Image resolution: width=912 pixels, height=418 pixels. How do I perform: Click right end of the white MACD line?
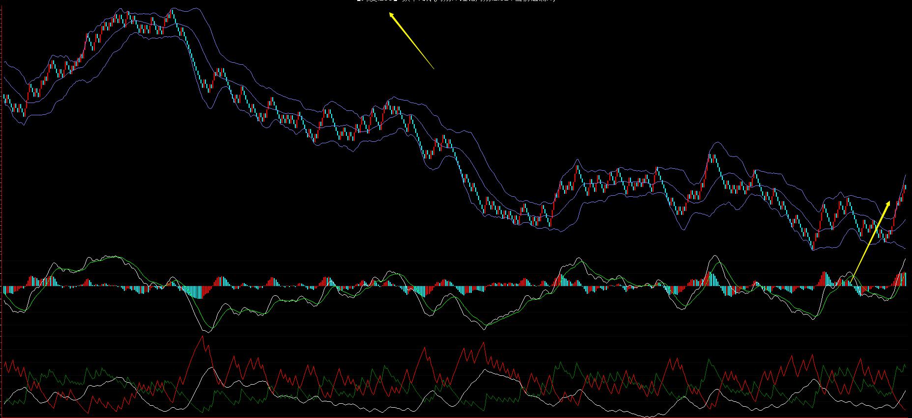[905, 259]
